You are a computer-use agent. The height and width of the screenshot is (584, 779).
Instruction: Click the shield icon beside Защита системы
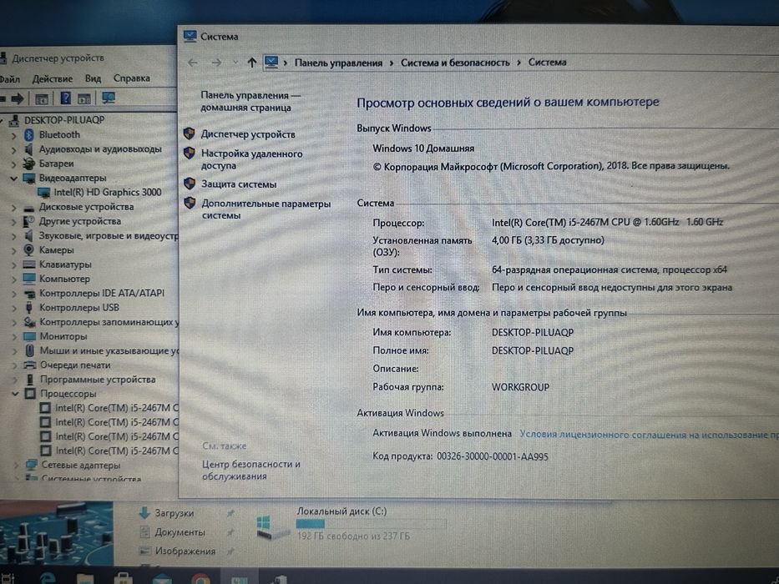point(190,184)
